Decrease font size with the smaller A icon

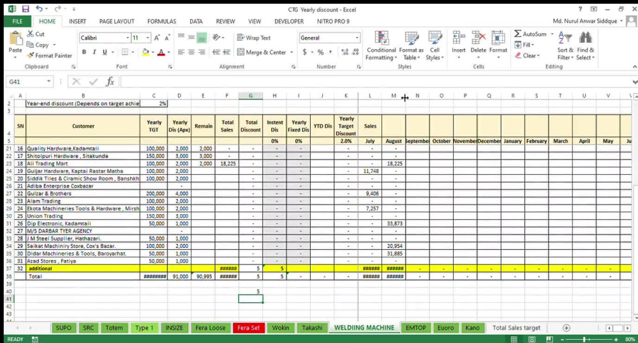[x=167, y=38]
